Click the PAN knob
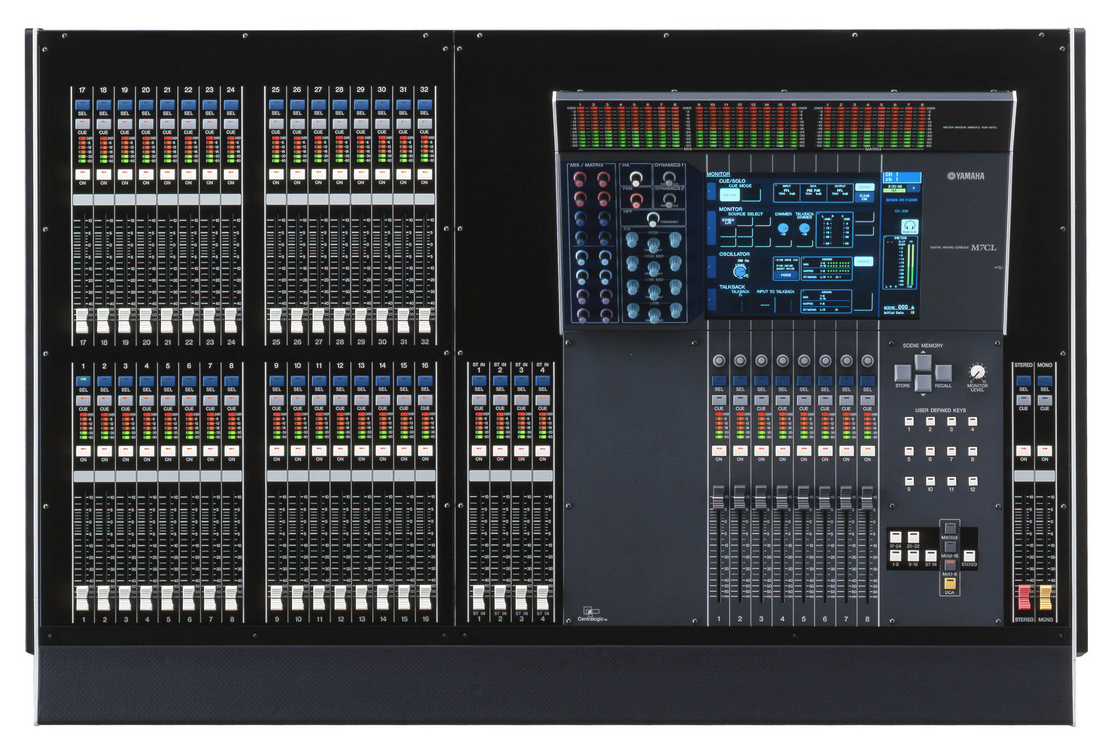Screen dimensions: 1112x755 pos(636,200)
